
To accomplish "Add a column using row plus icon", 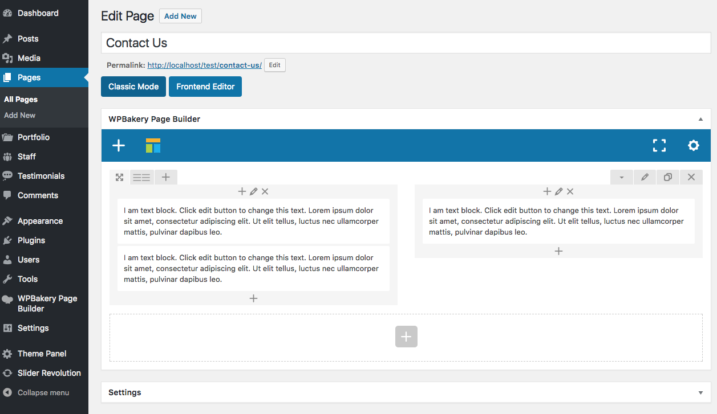I will tap(165, 177).
